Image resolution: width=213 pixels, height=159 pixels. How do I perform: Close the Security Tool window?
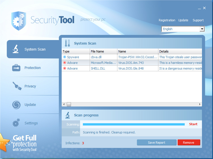pos(204,8)
